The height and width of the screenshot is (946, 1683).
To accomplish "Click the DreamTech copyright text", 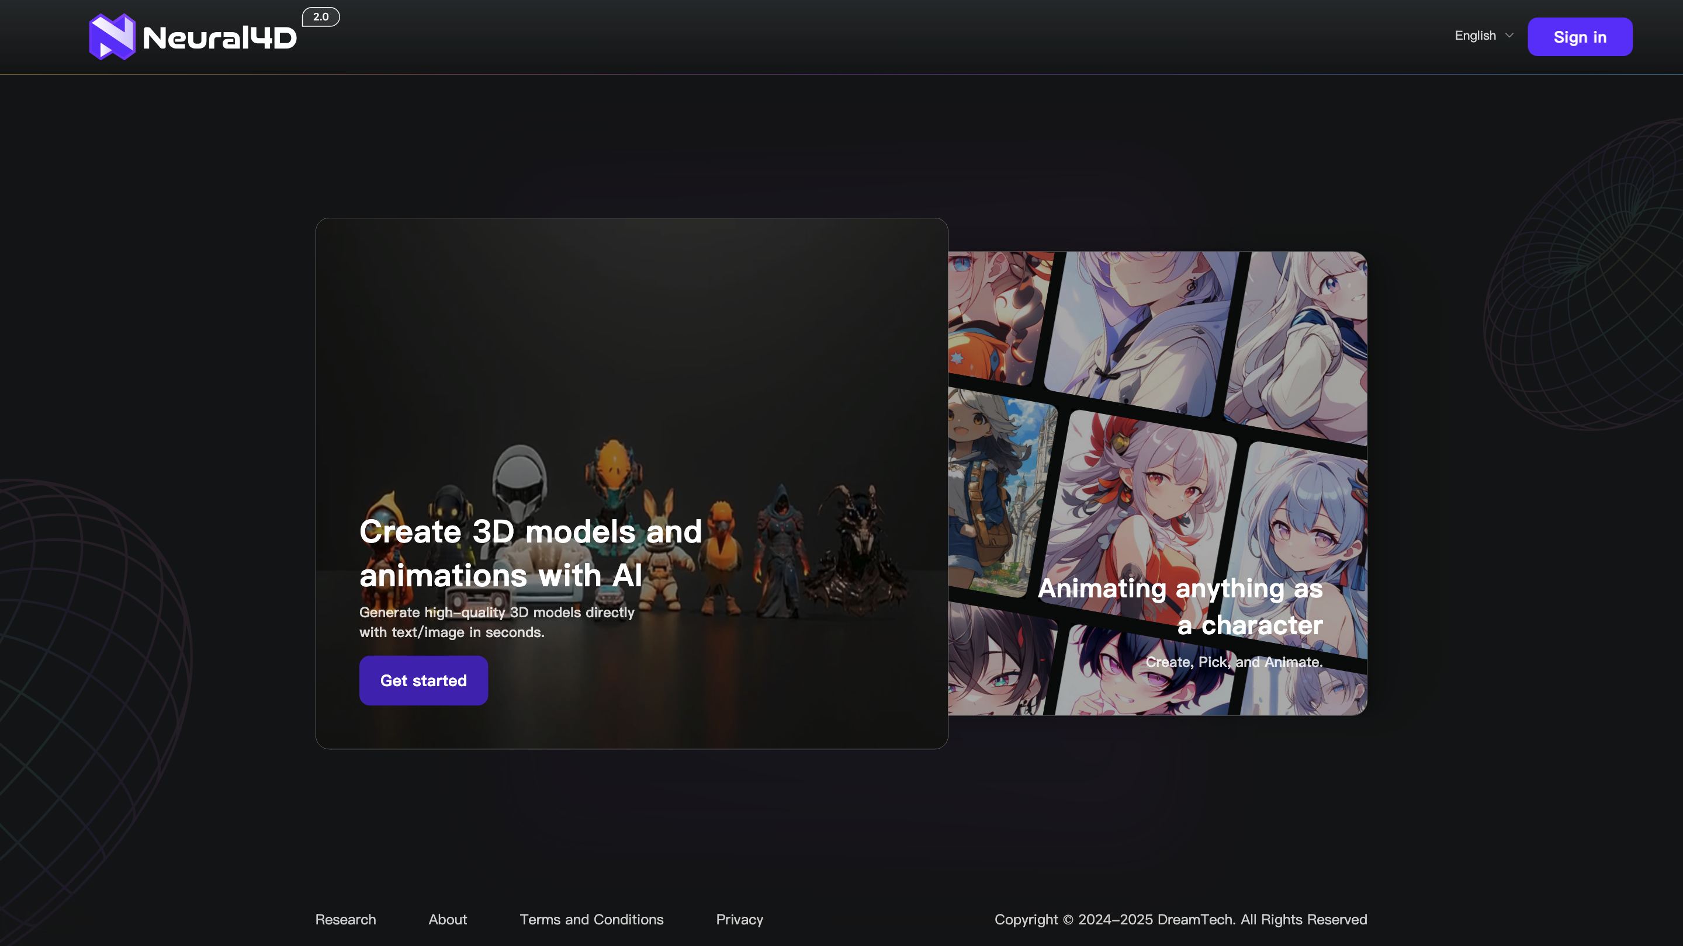I will click(1180, 919).
